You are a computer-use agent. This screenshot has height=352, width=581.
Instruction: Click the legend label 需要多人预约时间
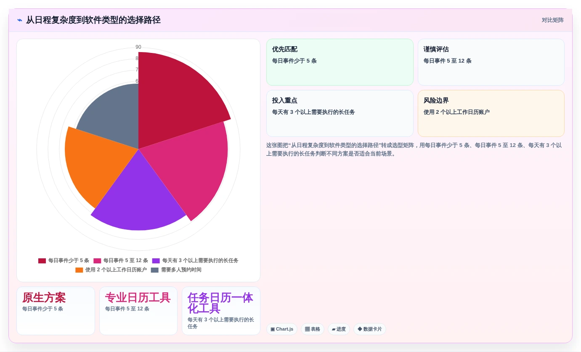(x=181, y=270)
